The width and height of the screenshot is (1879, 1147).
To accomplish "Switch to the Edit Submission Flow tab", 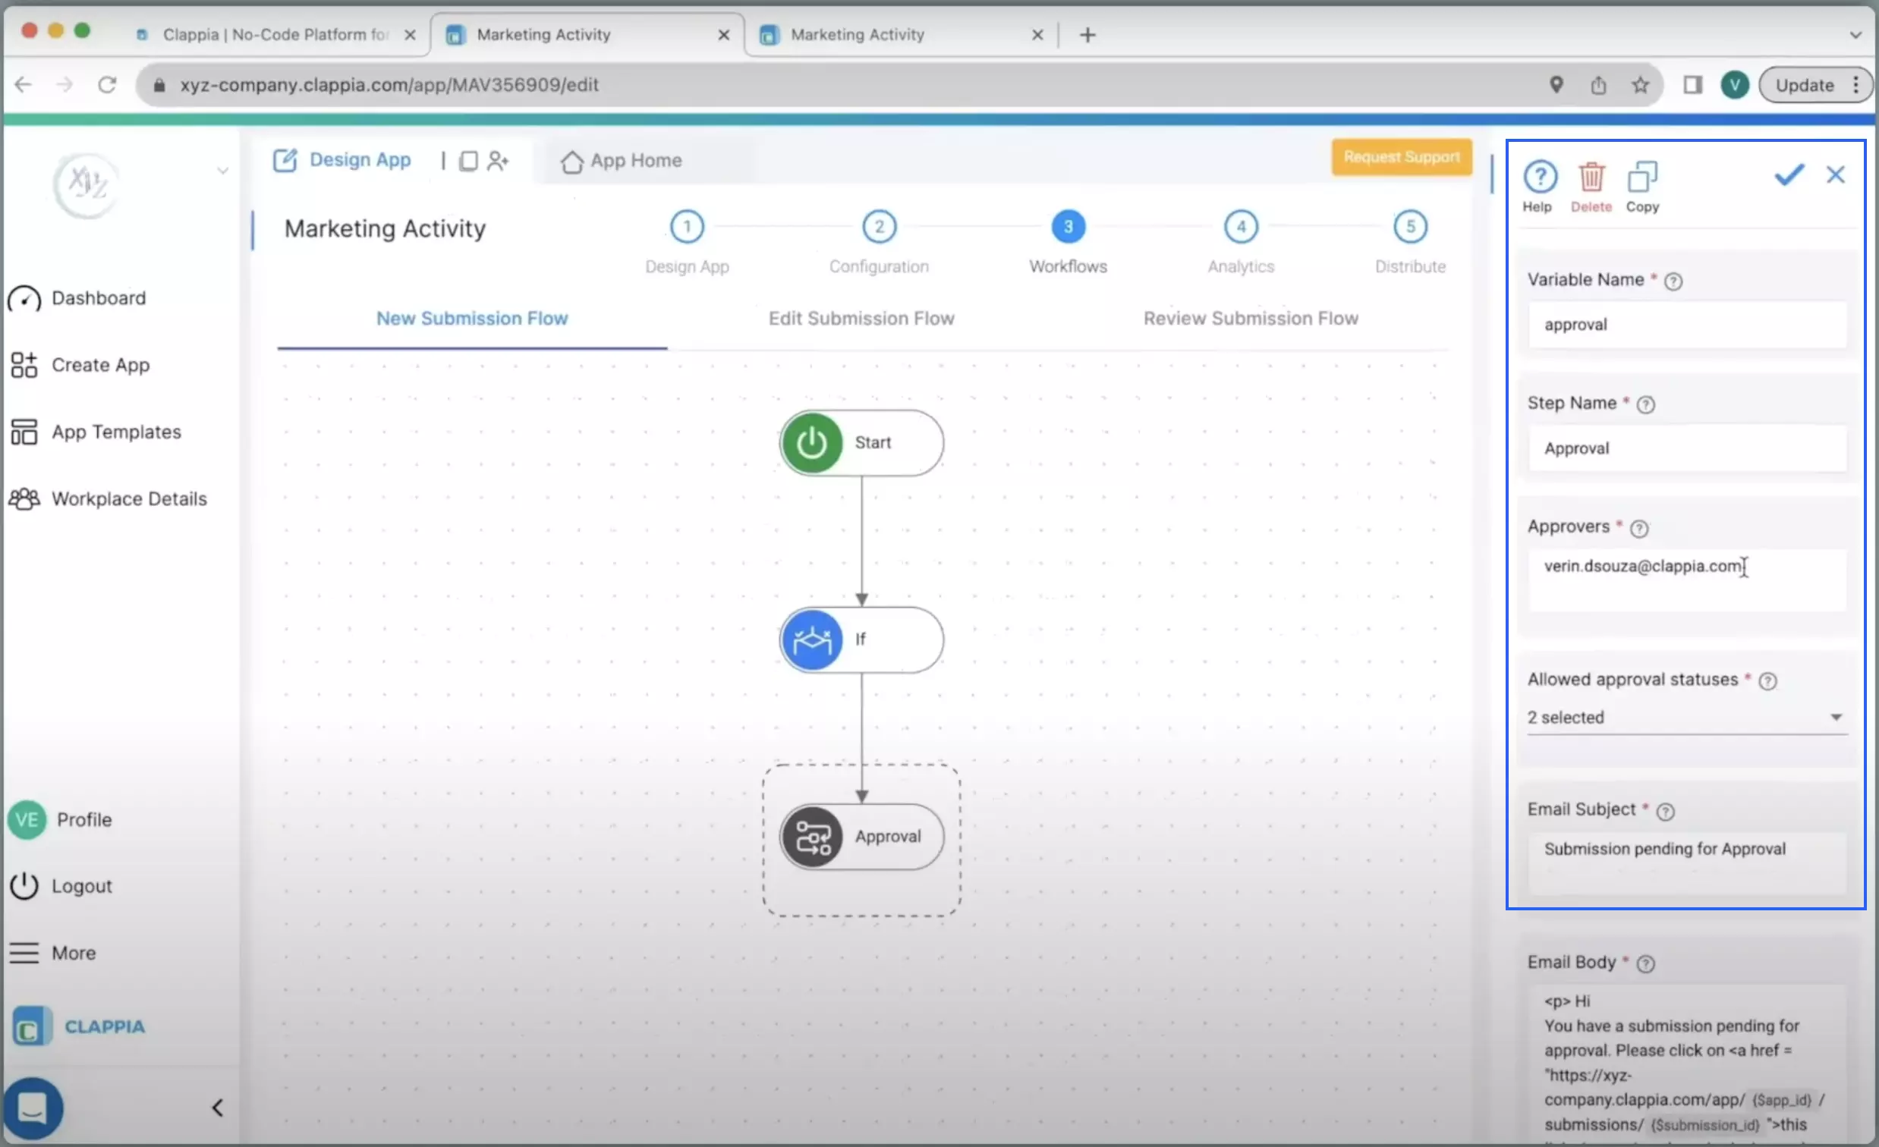I will click(x=861, y=319).
